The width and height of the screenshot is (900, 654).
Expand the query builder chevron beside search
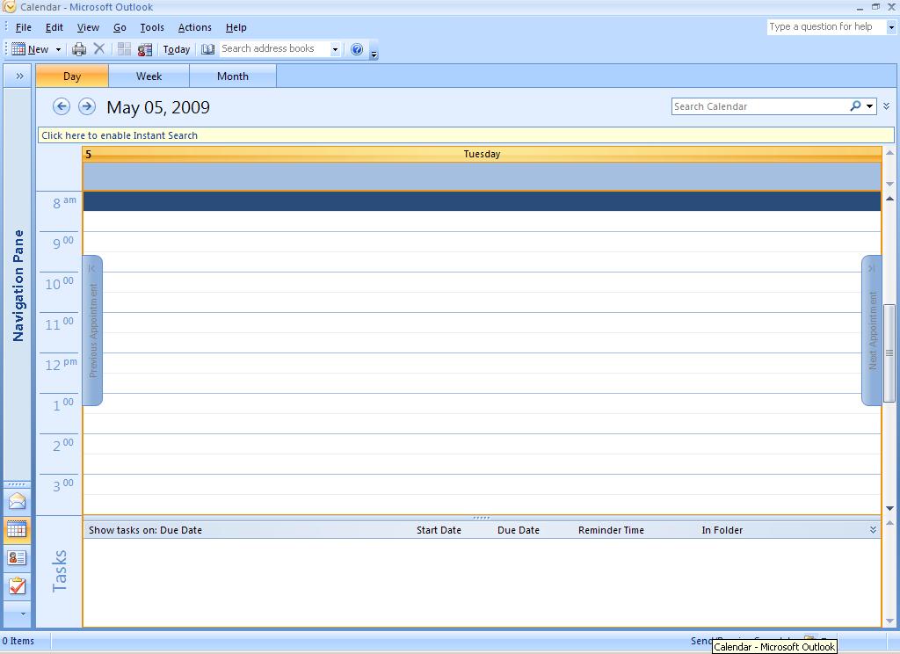tap(887, 106)
